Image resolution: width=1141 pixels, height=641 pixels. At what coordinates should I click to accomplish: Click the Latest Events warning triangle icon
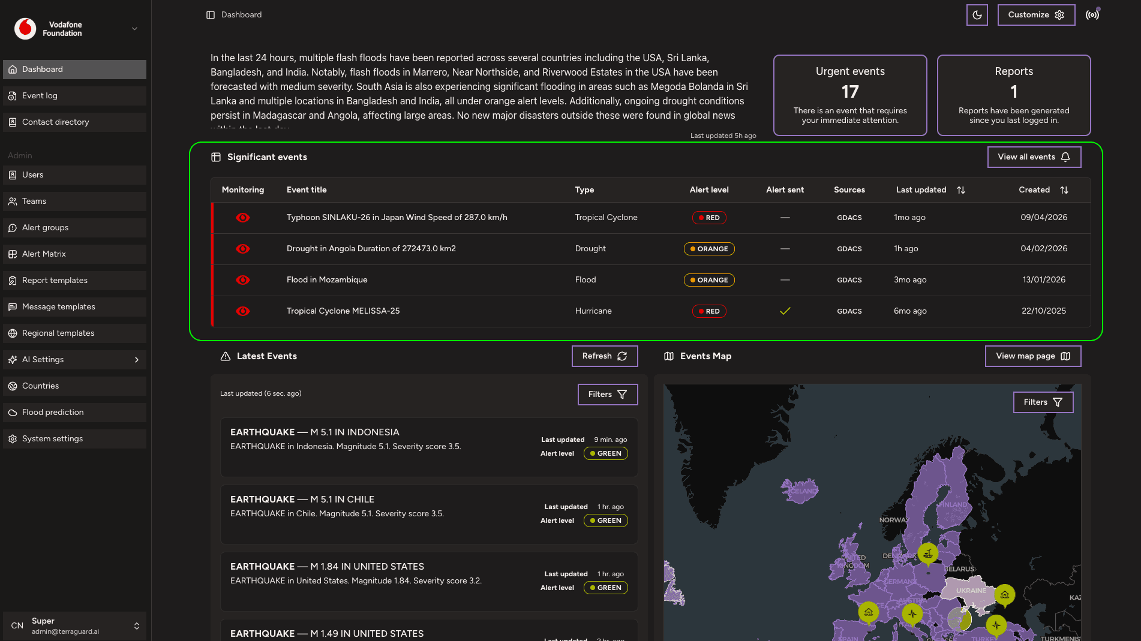click(226, 356)
